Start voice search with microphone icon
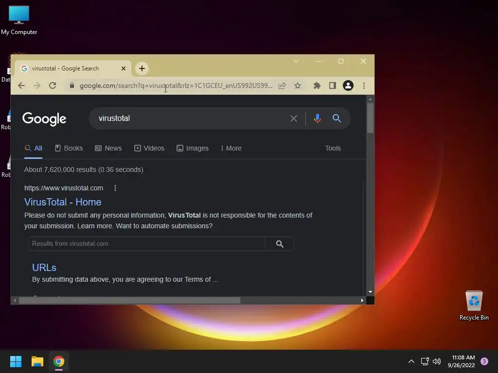Screen dimensions: 498x373 point(317,119)
